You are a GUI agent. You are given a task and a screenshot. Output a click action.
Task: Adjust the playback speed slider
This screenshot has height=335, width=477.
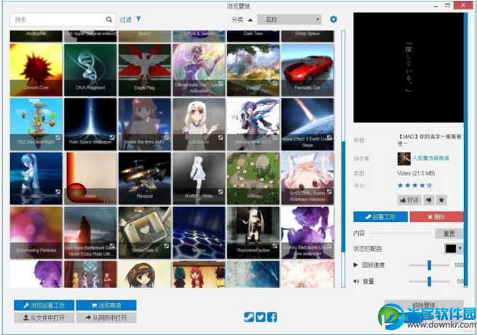[x=429, y=265]
